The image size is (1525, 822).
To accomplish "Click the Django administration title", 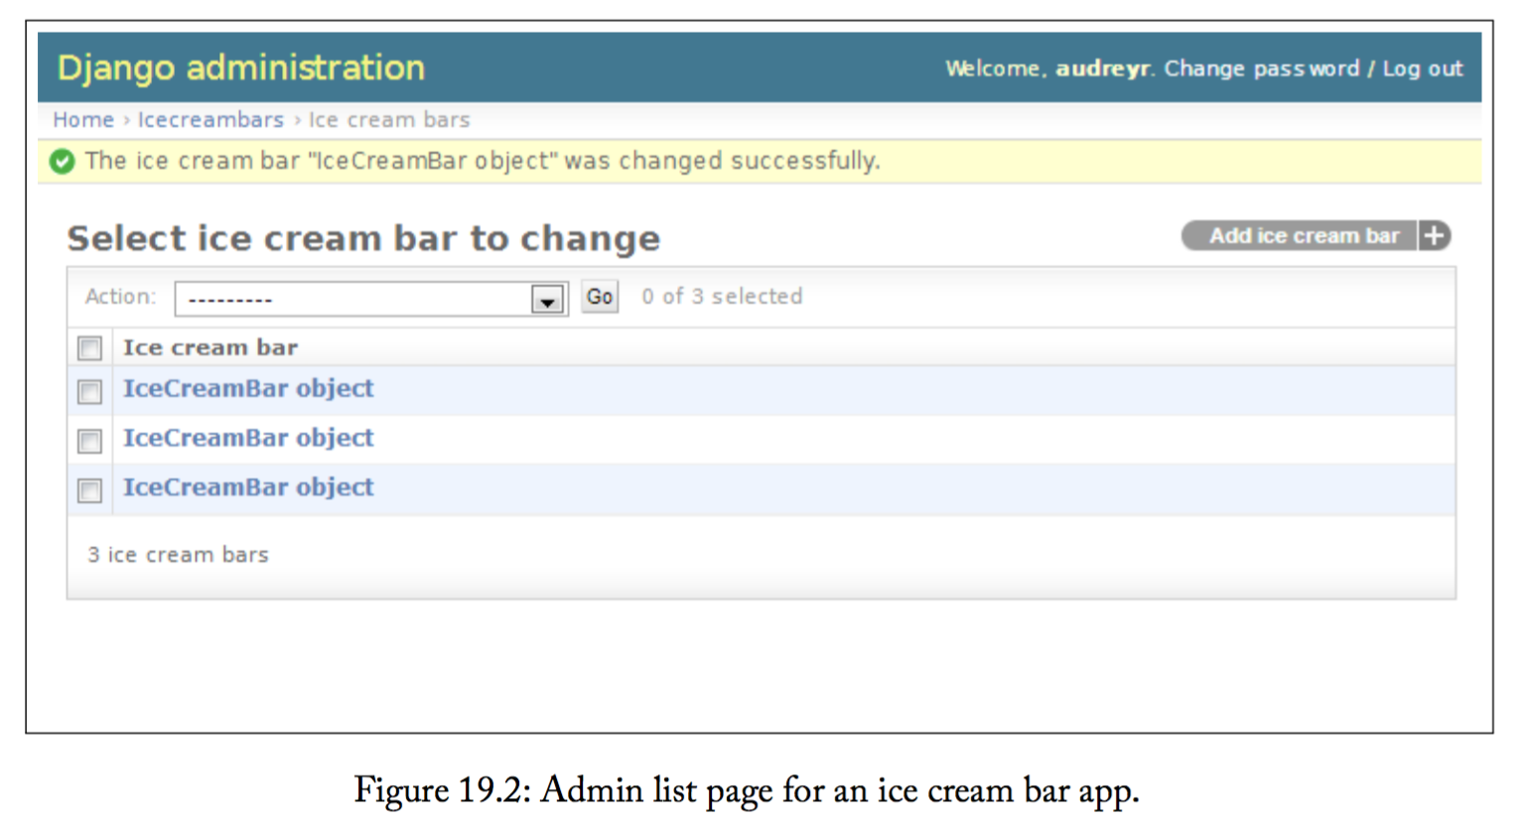I will tap(241, 68).
